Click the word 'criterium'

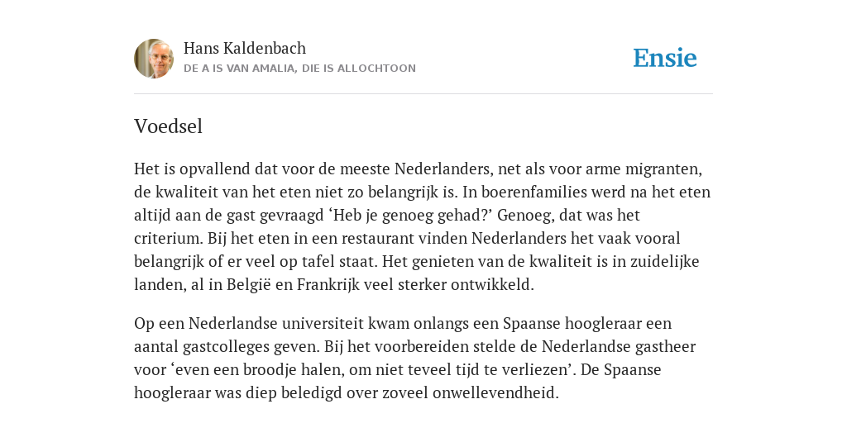pos(169,239)
